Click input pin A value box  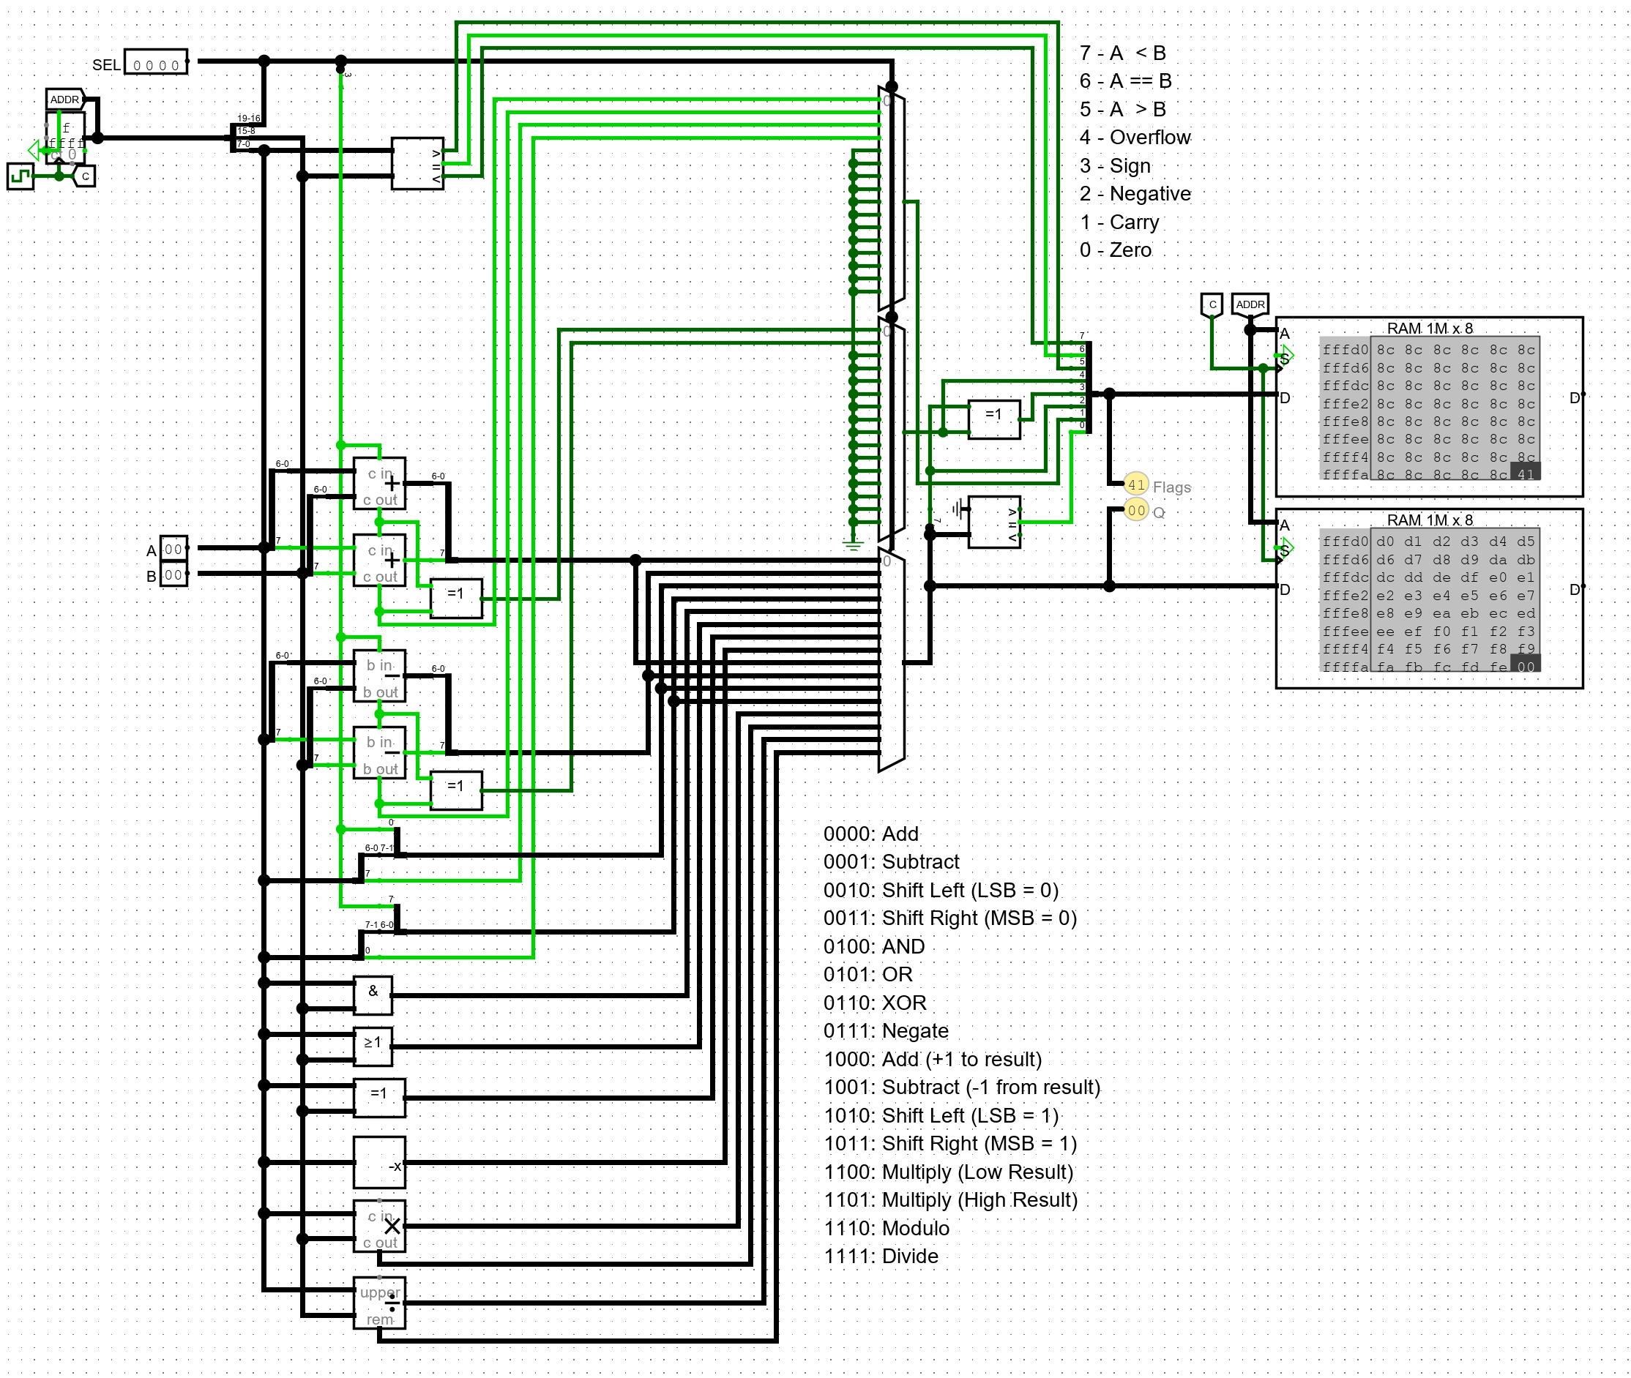pos(173,548)
